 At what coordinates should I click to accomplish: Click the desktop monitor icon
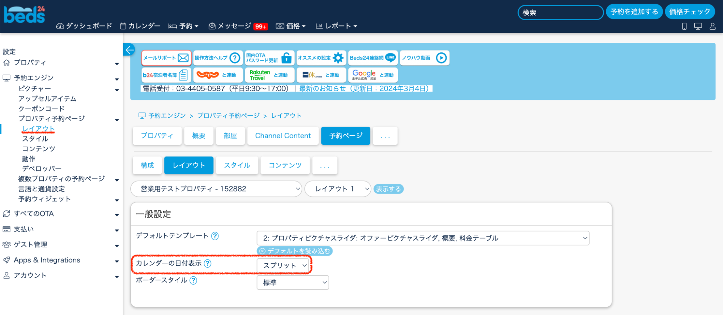(x=698, y=26)
